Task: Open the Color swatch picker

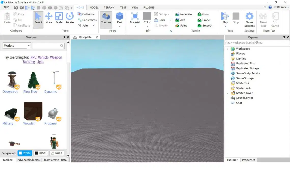Action: [x=147, y=19]
